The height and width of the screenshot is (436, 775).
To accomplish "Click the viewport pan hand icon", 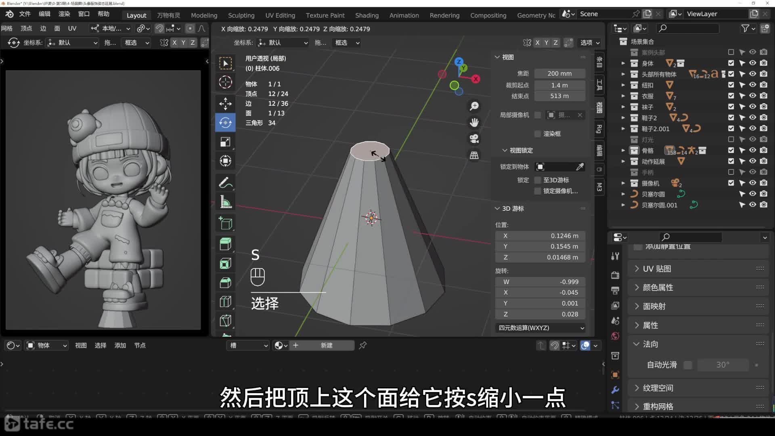I will [x=474, y=122].
